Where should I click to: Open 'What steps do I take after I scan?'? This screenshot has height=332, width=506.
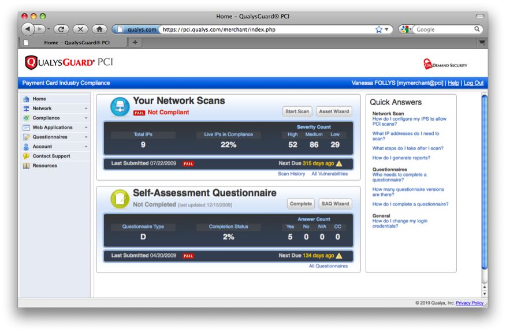click(x=408, y=148)
